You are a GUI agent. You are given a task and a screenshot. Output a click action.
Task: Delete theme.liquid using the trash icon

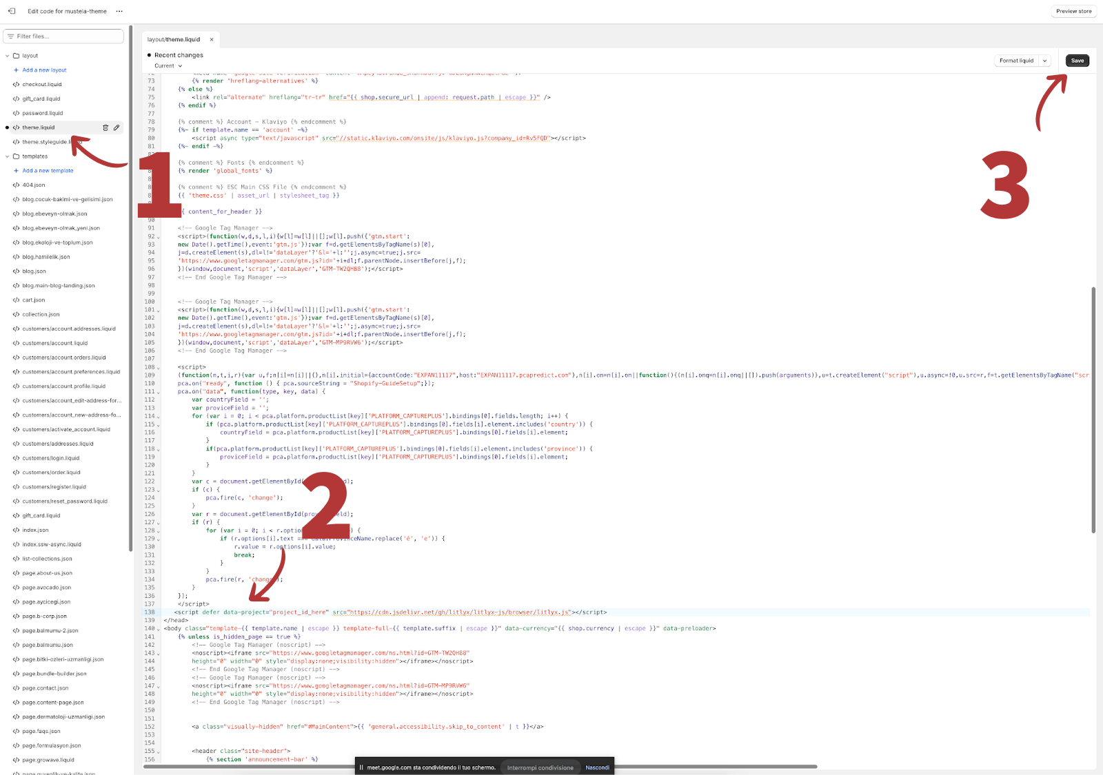[x=105, y=127]
